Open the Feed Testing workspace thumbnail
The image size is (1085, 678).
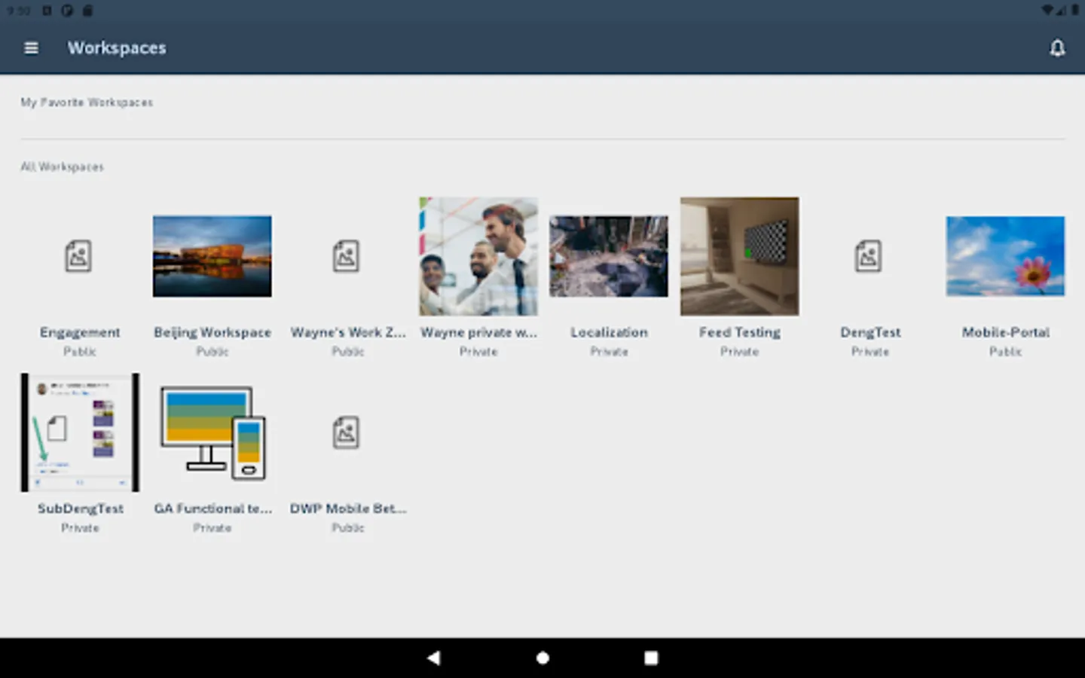point(739,256)
